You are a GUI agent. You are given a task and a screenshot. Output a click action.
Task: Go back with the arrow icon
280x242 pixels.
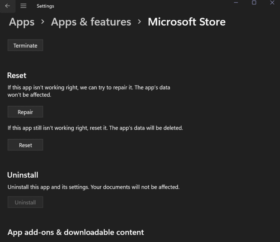coord(8,6)
